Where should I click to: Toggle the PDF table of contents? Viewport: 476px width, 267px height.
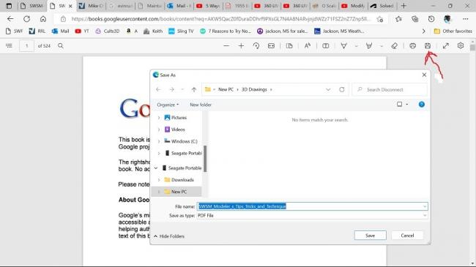point(9,46)
